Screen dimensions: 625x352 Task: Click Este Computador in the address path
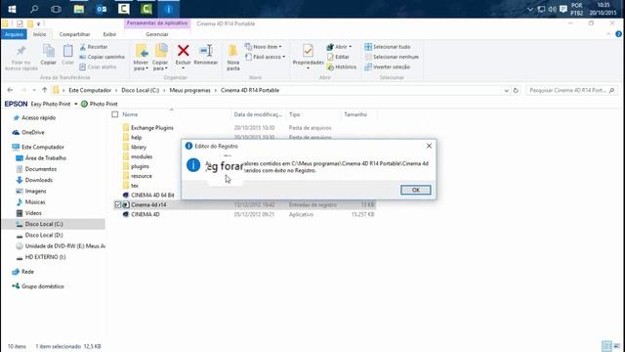(90, 90)
